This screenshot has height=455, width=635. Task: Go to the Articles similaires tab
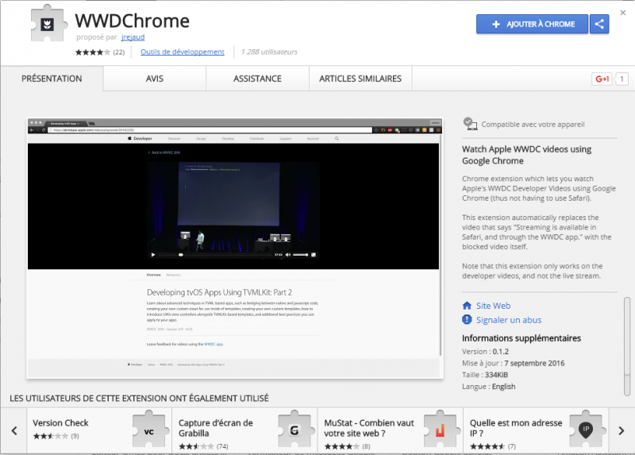[x=360, y=79]
